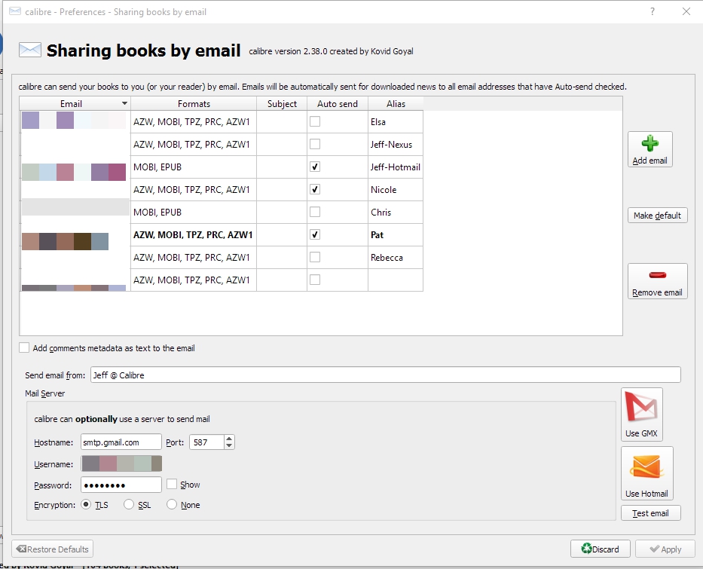Click the Password input field
The image size is (703, 569).
click(x=121, y=485)
